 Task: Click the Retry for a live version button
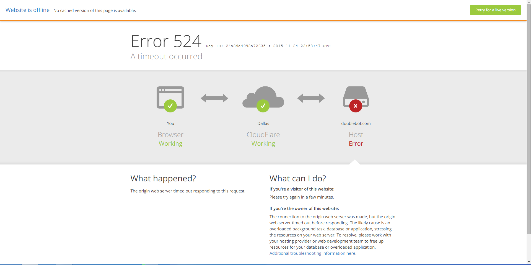pyautogui.click(x=495, y=10)
